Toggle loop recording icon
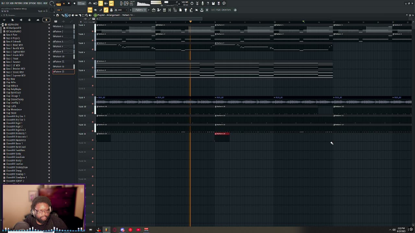This screenshot has height=233, width=415. (x=111, y=3)
